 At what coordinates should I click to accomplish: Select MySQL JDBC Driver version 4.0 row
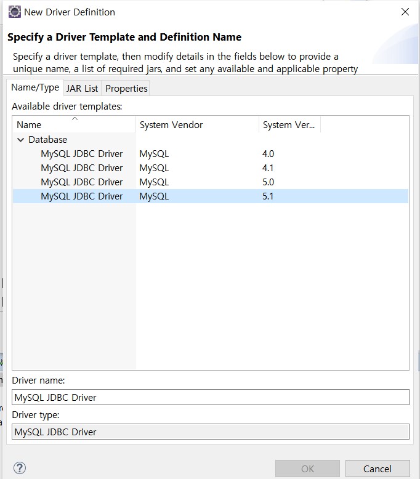(211, 154)
